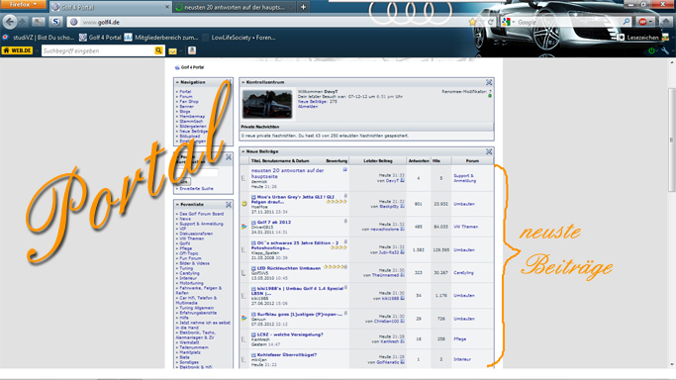Image resolution: width=676 pixels, height=380 pixels.
Task: Click the home icon in toolbar
Action: coord(666,22)
